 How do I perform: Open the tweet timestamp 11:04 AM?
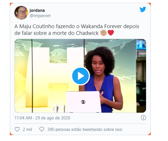(x=23, y=118)
